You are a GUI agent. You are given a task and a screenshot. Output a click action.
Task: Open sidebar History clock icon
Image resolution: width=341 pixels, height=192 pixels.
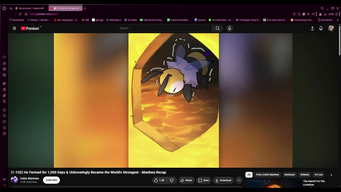coord(4,122)
